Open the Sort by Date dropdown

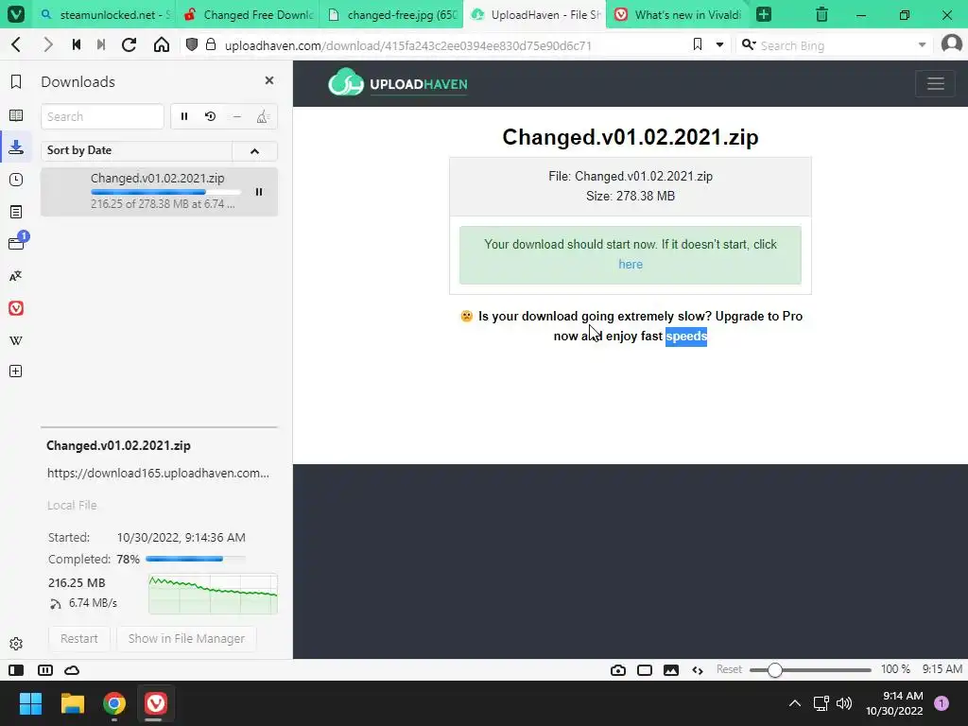tap(136, 150)
